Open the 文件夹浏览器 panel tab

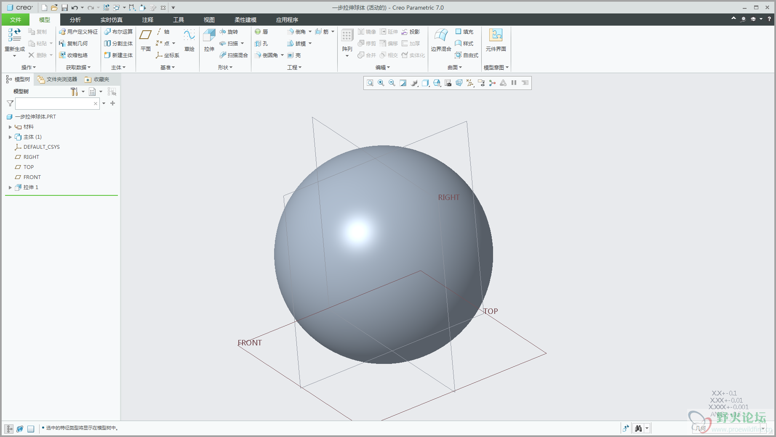(x=57, y=79)
